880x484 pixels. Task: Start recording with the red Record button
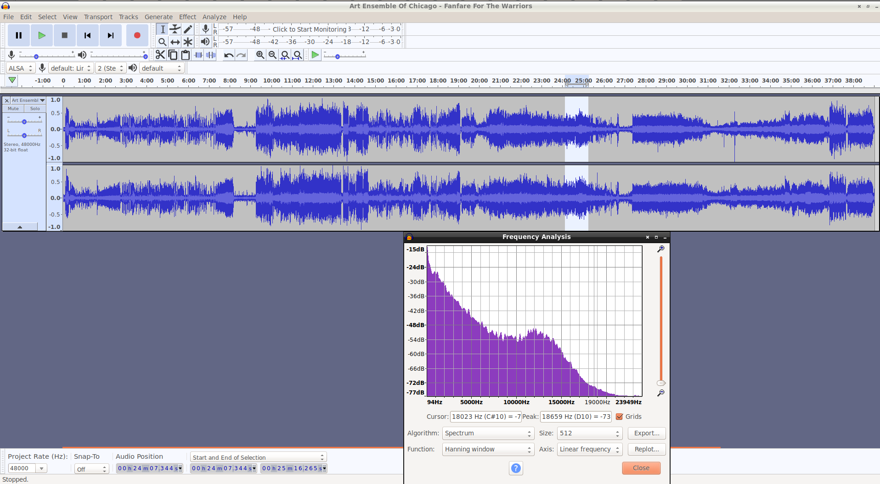pyautogui.click(x=137, y=35)
